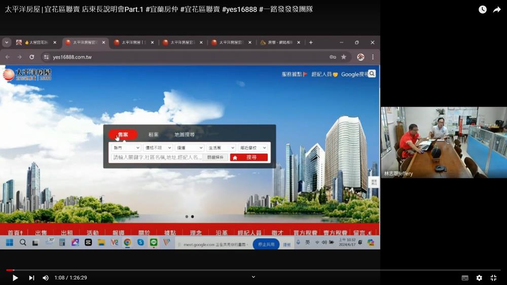The image size is (507, 285).
Task: Open the 生活圈 dropdown
Action: click(x=221, y=148)
